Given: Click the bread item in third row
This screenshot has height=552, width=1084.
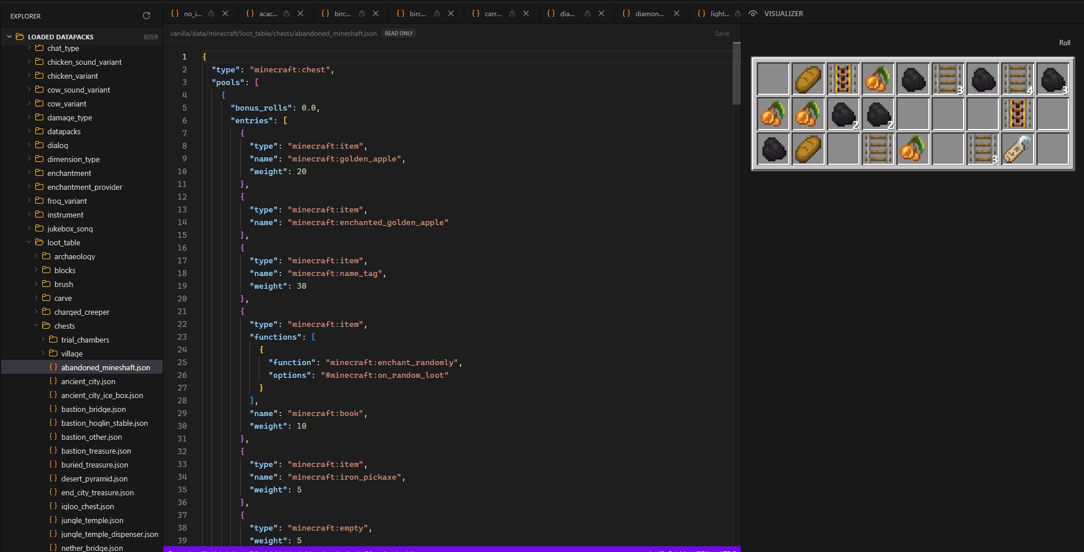Looking at the screenshot, I should 808,148.
